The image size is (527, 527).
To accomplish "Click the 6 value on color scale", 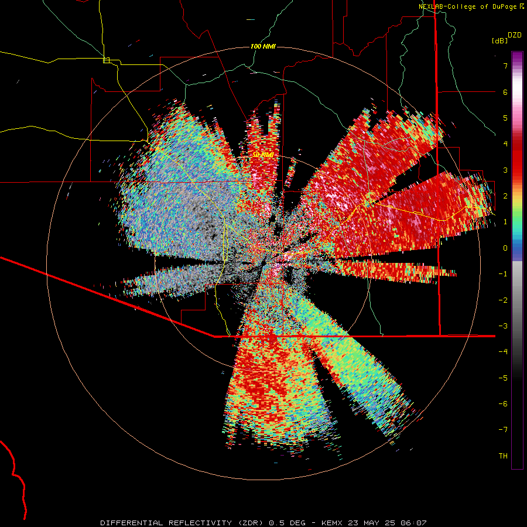I will 505,92.
